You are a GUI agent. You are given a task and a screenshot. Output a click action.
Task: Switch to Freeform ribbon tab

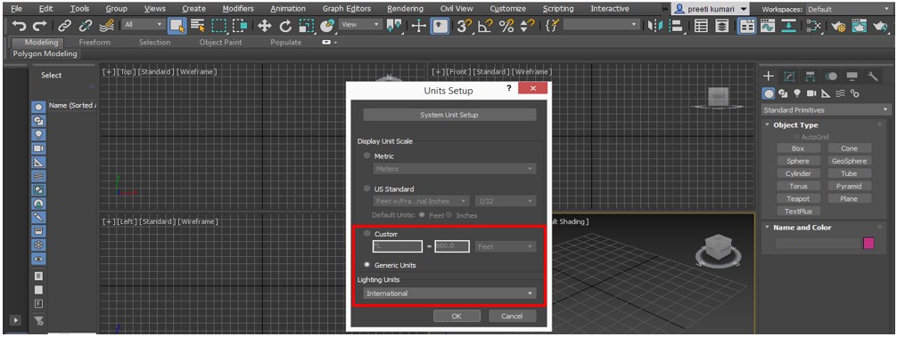(95, 42)
